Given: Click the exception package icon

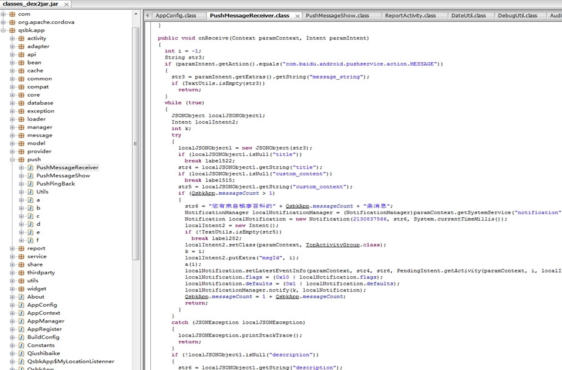Looking at the screenshot, I should [21, 111].
